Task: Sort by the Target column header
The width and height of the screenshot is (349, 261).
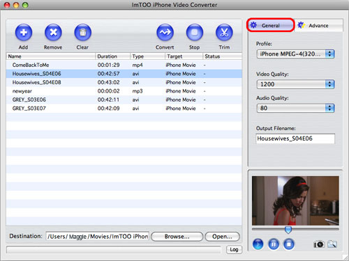Action: click(x=184, y=56)
